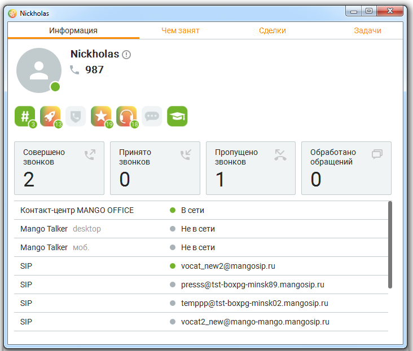
Task: Click the grey dot in the Mango Talker моб. row
Action: (173, 247)
